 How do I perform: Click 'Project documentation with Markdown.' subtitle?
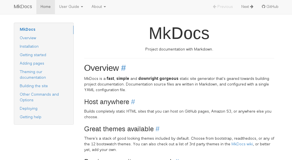coord(179,49)
